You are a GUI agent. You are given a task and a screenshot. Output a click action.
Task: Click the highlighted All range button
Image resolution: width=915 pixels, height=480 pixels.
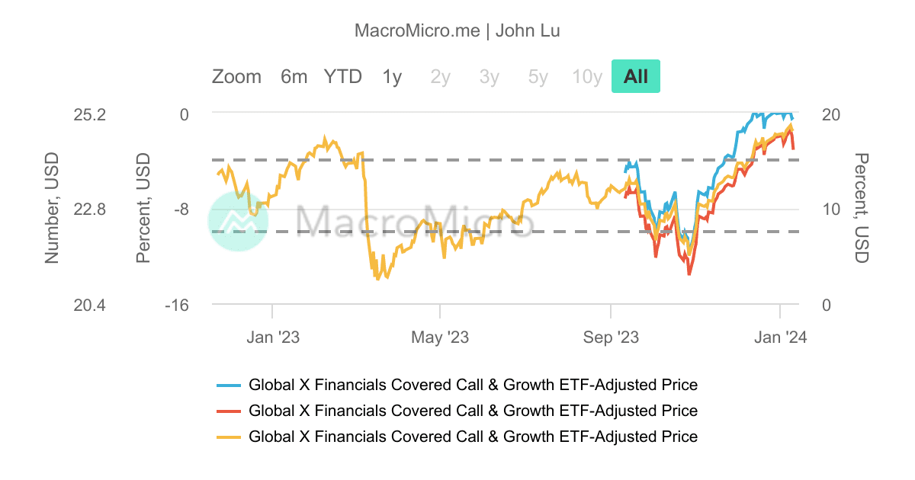(x=635, y=76)
